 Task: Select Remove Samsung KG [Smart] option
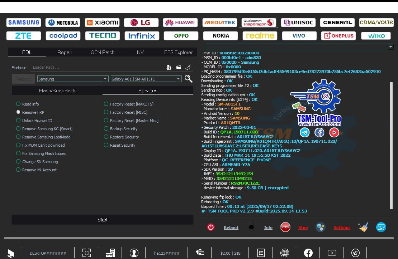[44, 129]
